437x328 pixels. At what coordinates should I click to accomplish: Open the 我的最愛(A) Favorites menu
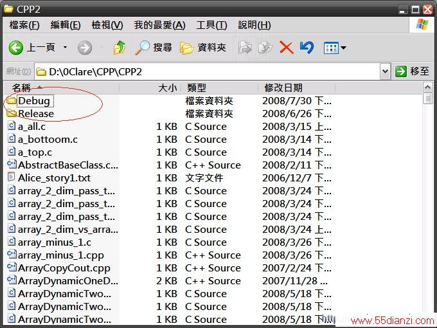pyautogui.click(x=159, y=25)
